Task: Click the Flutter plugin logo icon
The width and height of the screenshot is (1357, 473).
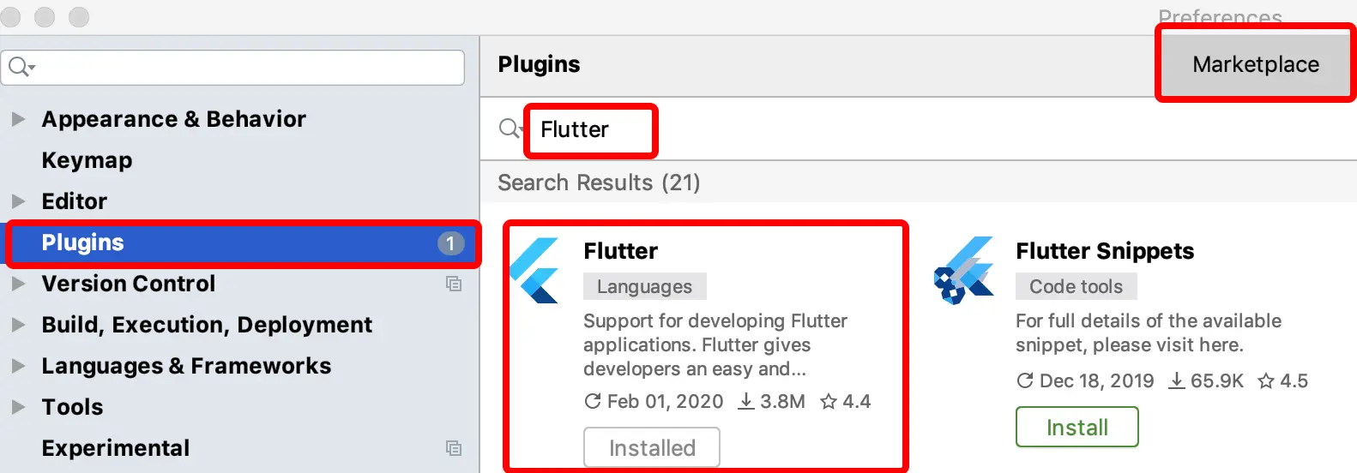Action: tap(535, 271)
